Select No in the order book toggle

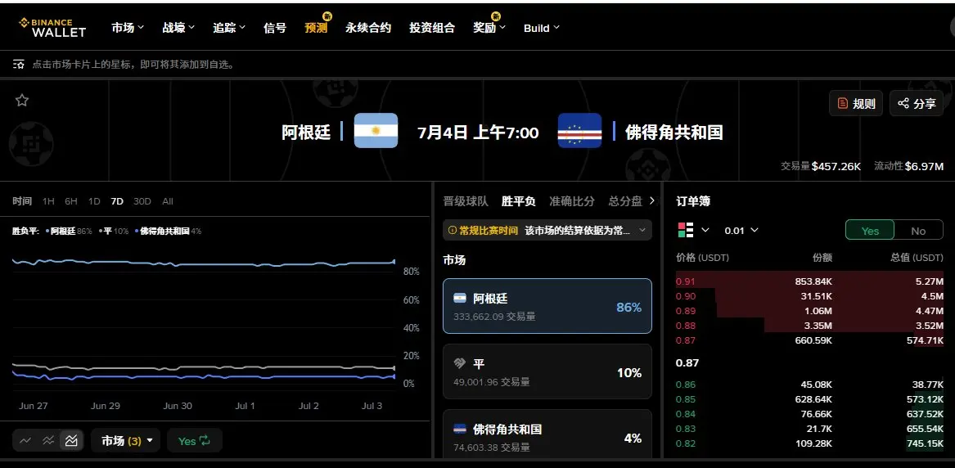tap(918, 230)
